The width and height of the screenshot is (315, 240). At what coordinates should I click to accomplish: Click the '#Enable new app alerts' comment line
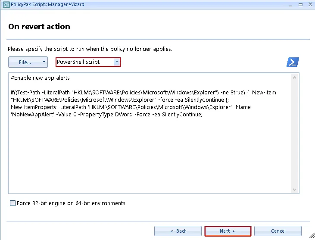point(40,78)
